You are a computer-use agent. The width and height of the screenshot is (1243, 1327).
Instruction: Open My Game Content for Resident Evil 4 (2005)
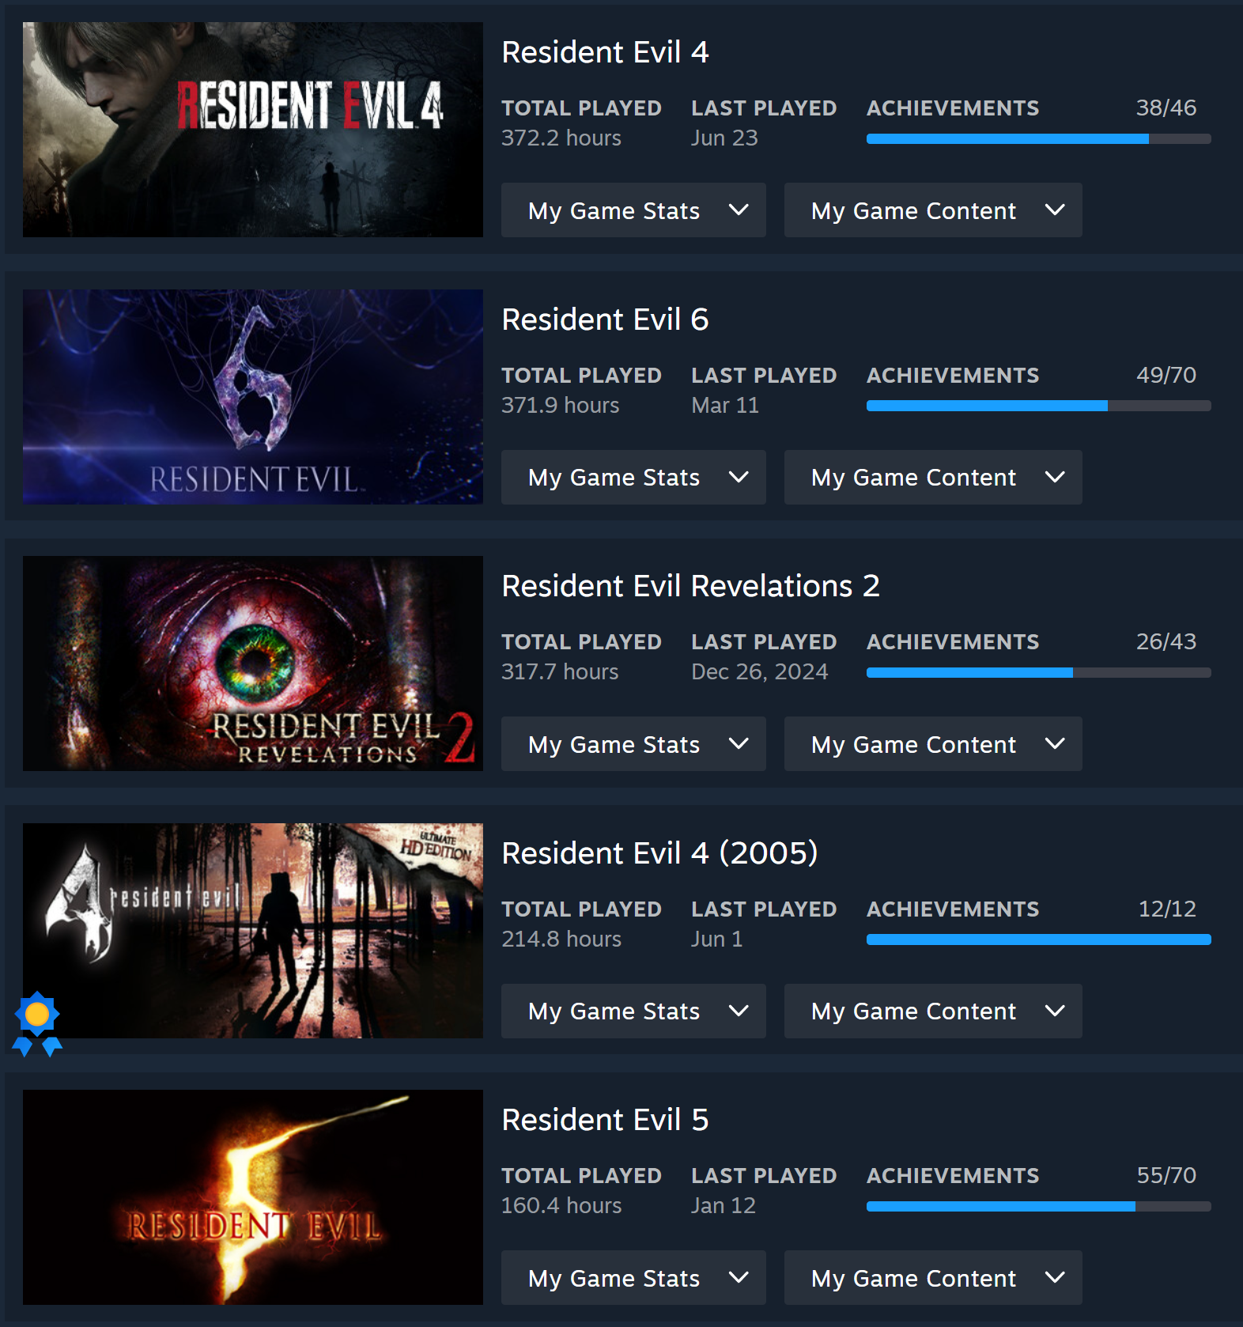click(933, 1011)
